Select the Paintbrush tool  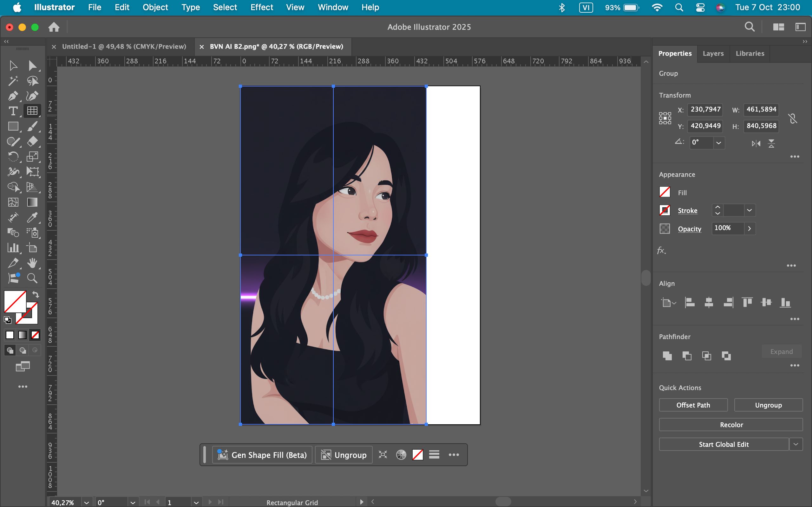(x=32, y=126)
